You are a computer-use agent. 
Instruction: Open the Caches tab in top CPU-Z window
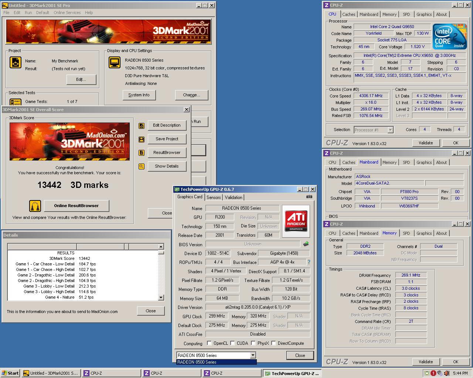click(348, 14)
